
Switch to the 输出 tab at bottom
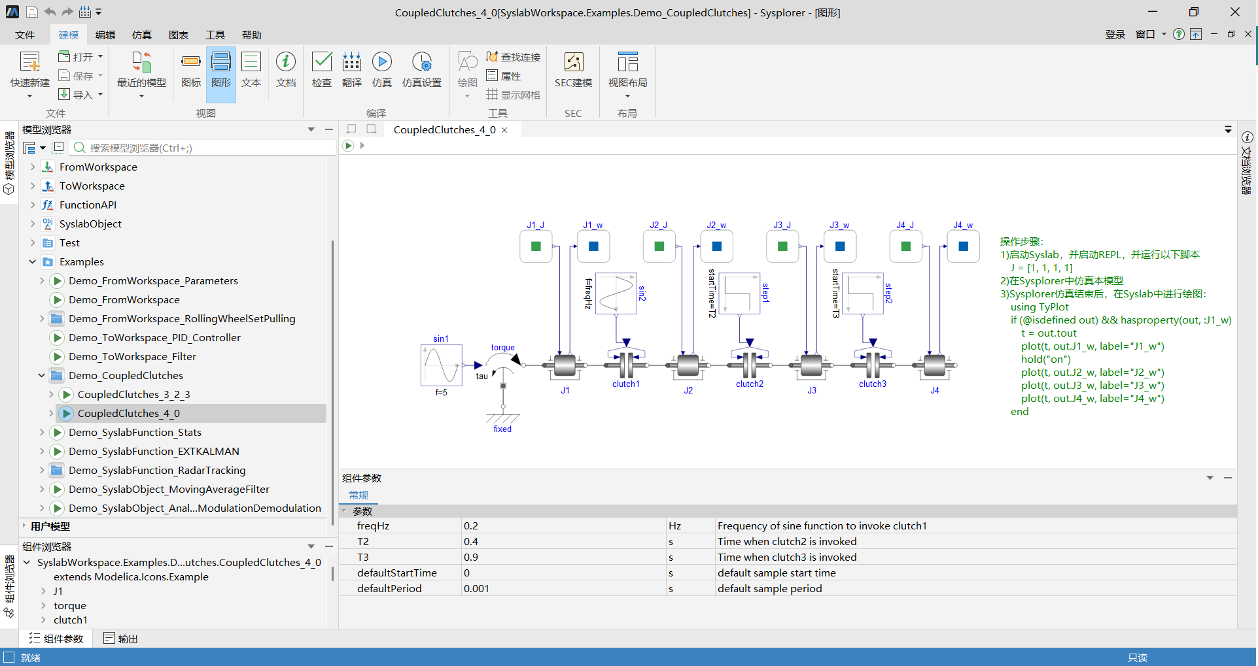(121, 639)
